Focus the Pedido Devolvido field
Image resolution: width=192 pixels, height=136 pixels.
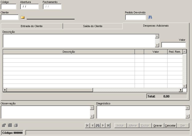click(x=136, y=17)
